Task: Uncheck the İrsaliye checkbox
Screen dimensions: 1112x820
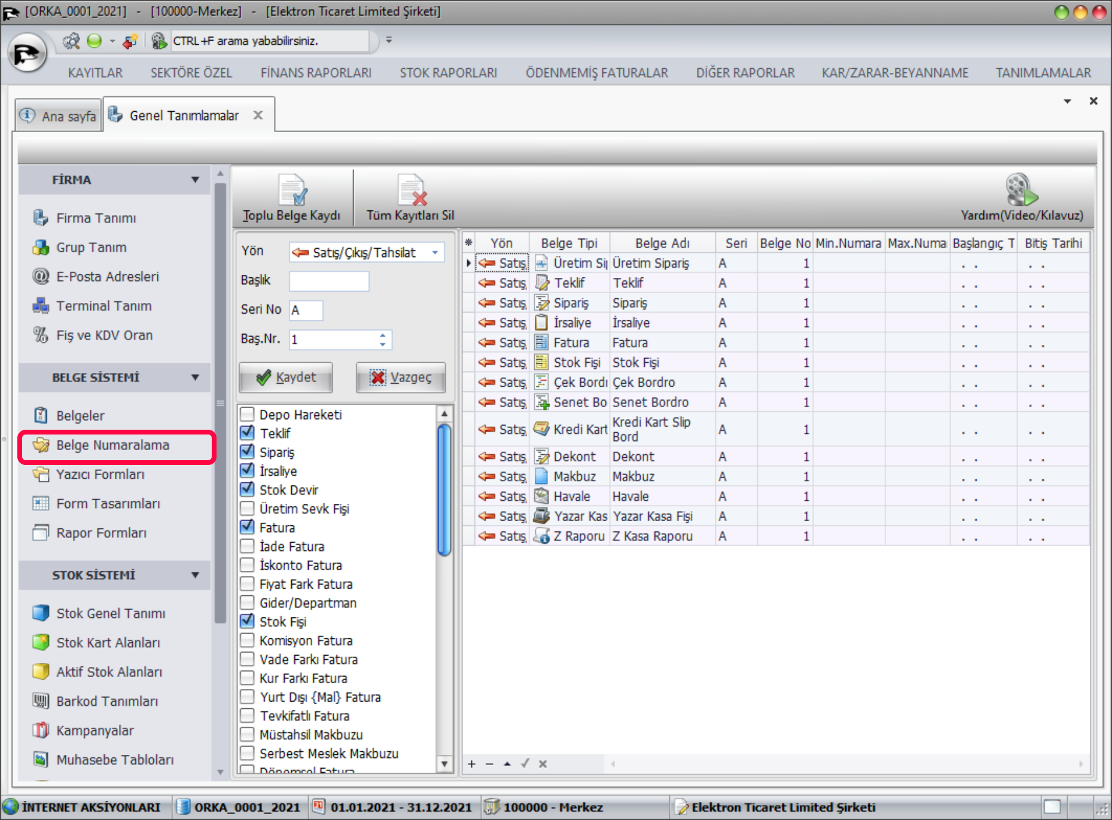Action: [247, 470]
